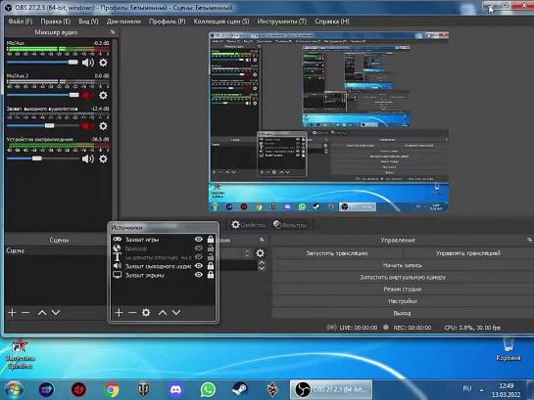
Task: Unlock the Захват экрана source
Action: click(211, 275)
